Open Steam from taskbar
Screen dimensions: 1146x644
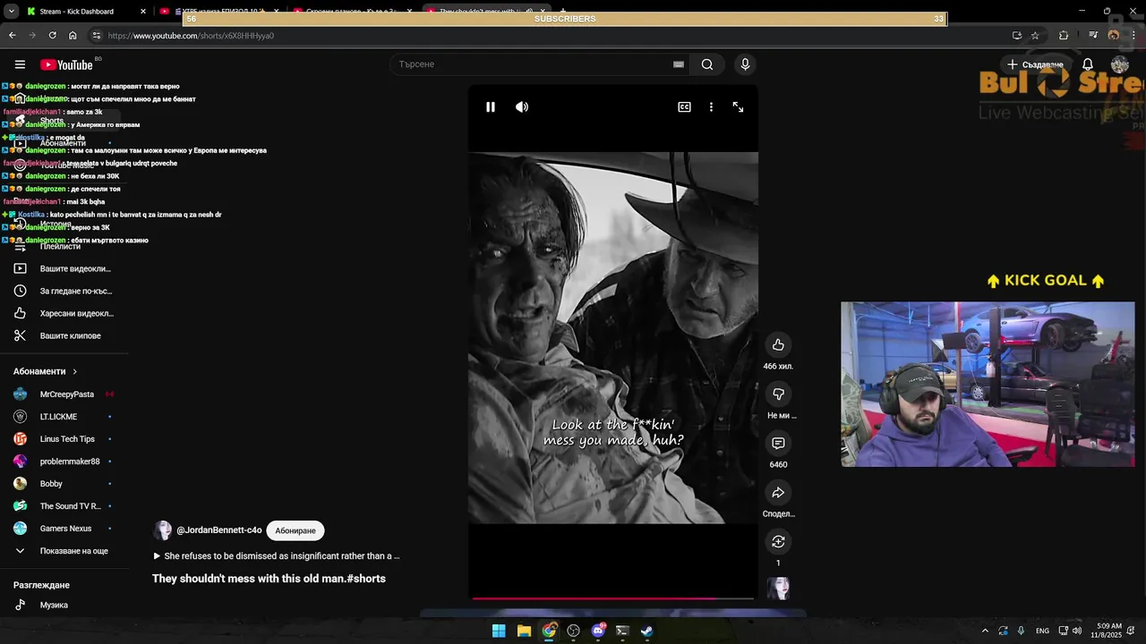point(646,631)
